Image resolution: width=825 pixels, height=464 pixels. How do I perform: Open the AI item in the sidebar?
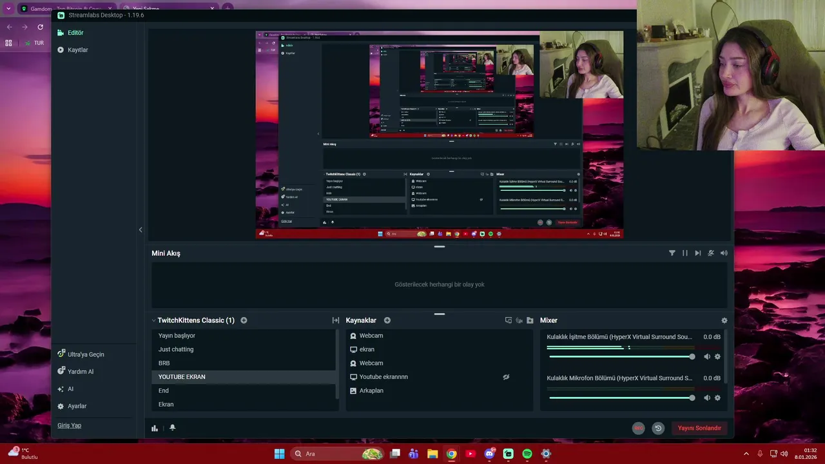click(66, 389)
